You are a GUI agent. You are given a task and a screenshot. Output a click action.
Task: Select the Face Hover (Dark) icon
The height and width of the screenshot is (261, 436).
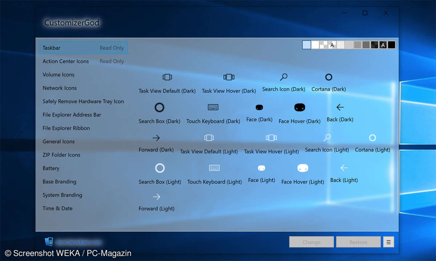[299, 107]
